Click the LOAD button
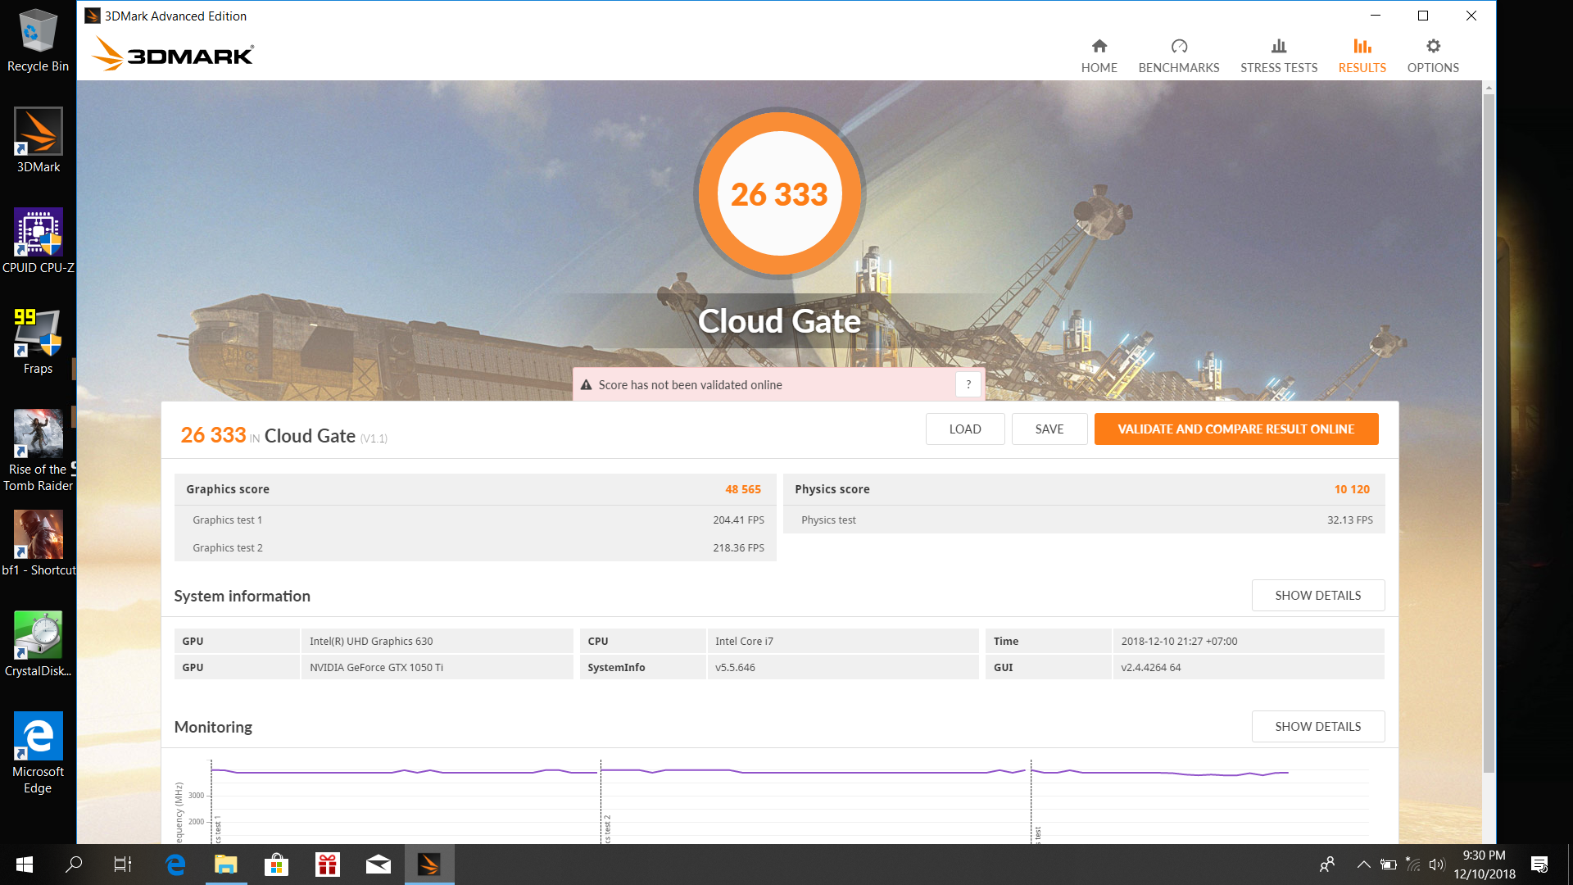Viewport: 1573px width, 885px height. (x=965, y=429)
